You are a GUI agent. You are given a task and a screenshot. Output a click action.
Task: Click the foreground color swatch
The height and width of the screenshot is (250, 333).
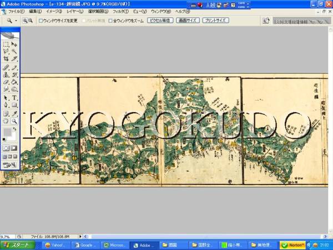[7, 132]
